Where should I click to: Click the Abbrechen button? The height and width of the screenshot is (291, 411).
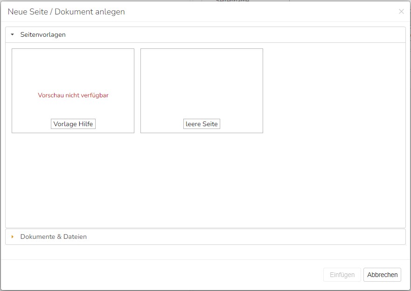(x=382, y=275)
